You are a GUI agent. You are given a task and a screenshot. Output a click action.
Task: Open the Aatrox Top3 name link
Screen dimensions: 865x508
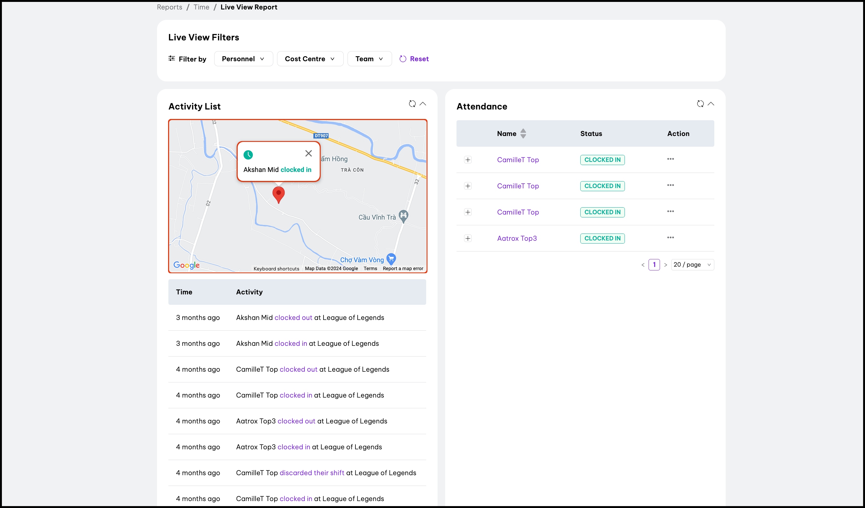pos(517,238)
